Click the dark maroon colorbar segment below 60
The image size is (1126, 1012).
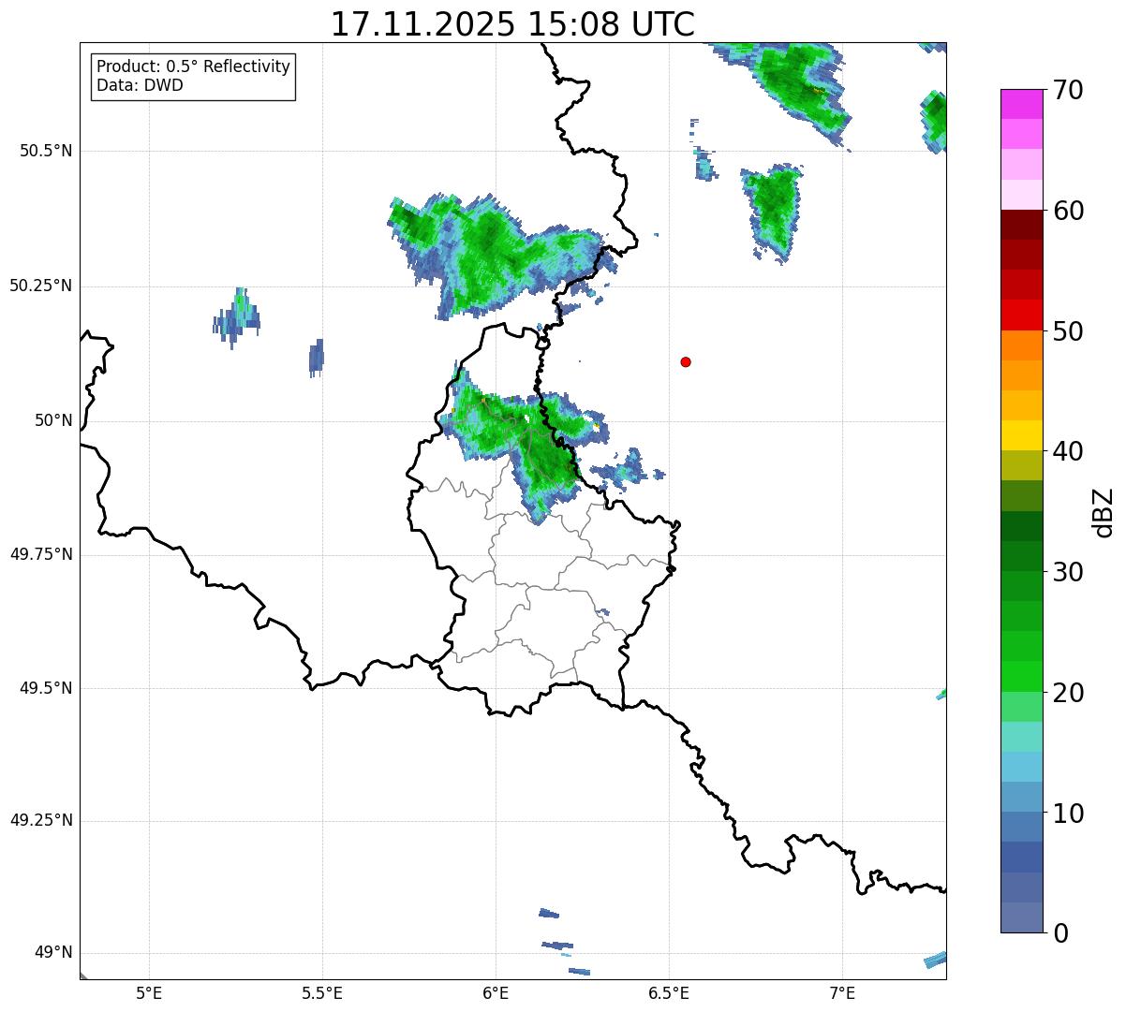[x=1021, y=225]
